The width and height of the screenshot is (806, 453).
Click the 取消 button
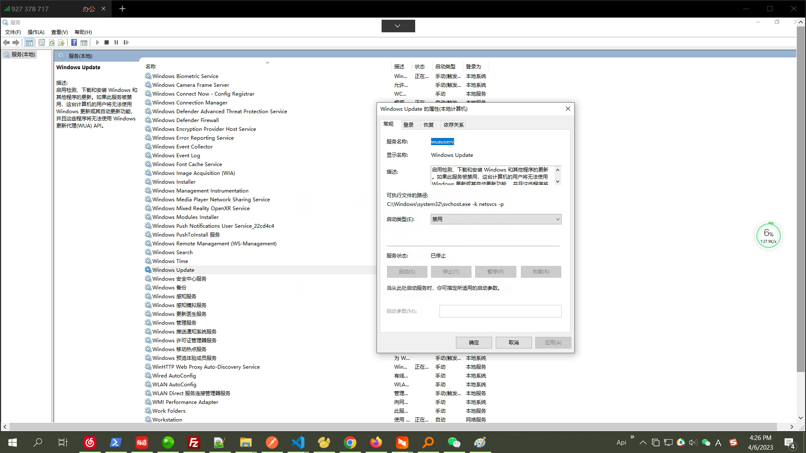point(513,342)
